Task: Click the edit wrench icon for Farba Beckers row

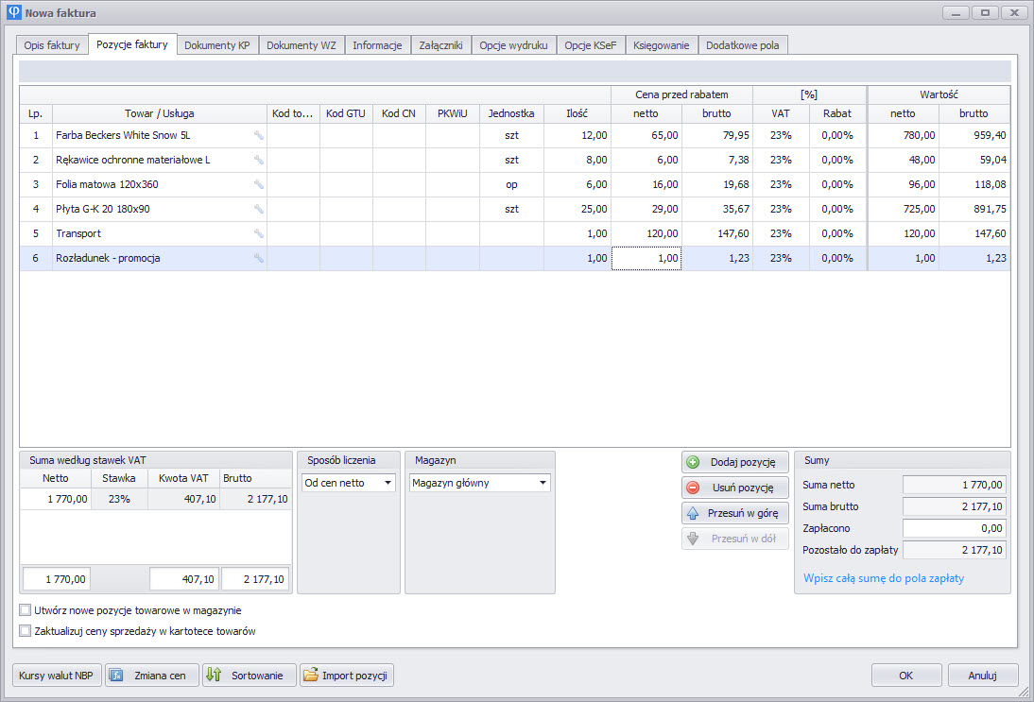Action: (x=258, y=135)
